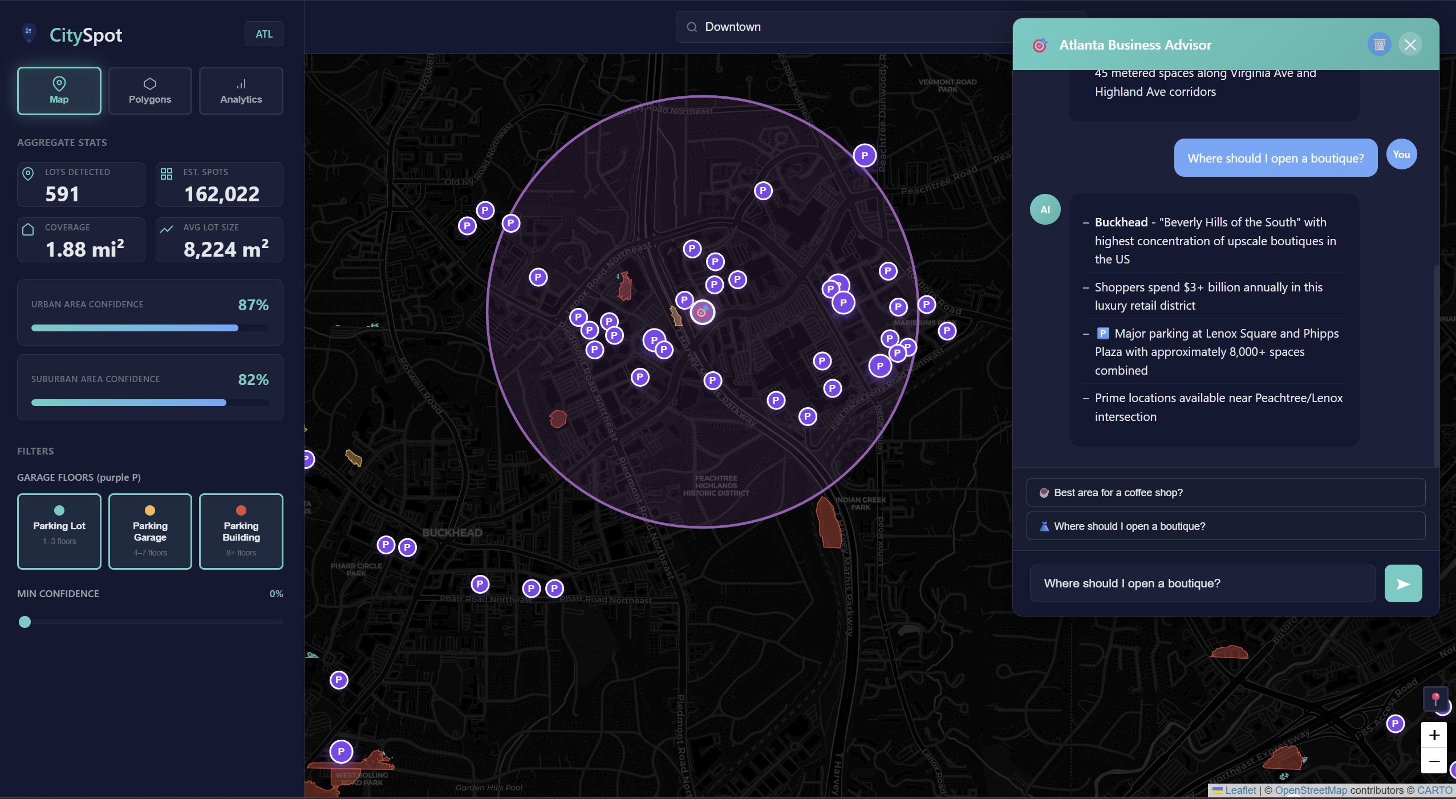Zoom out on the map
The width and height of the screenshot is (1456, 799).
[1434, 761]
